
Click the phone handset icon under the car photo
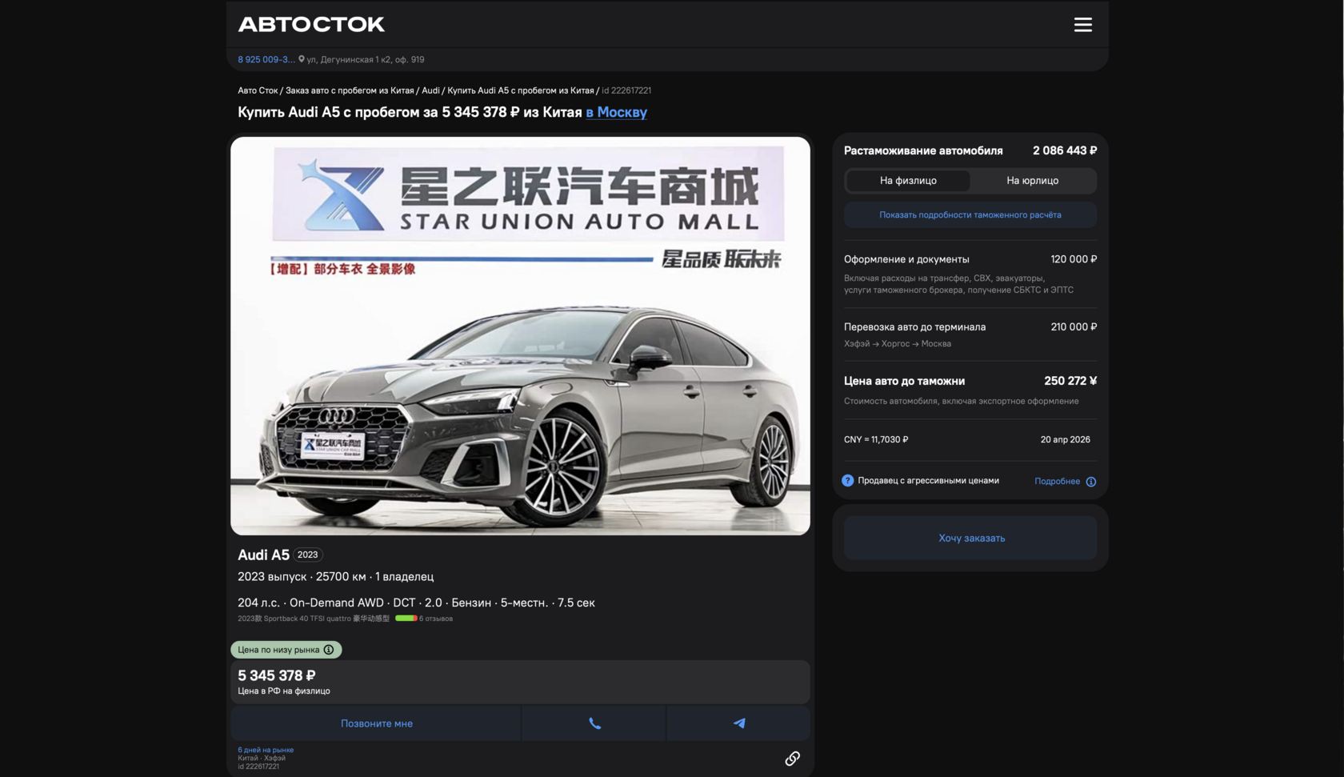(x=593, y=723)
